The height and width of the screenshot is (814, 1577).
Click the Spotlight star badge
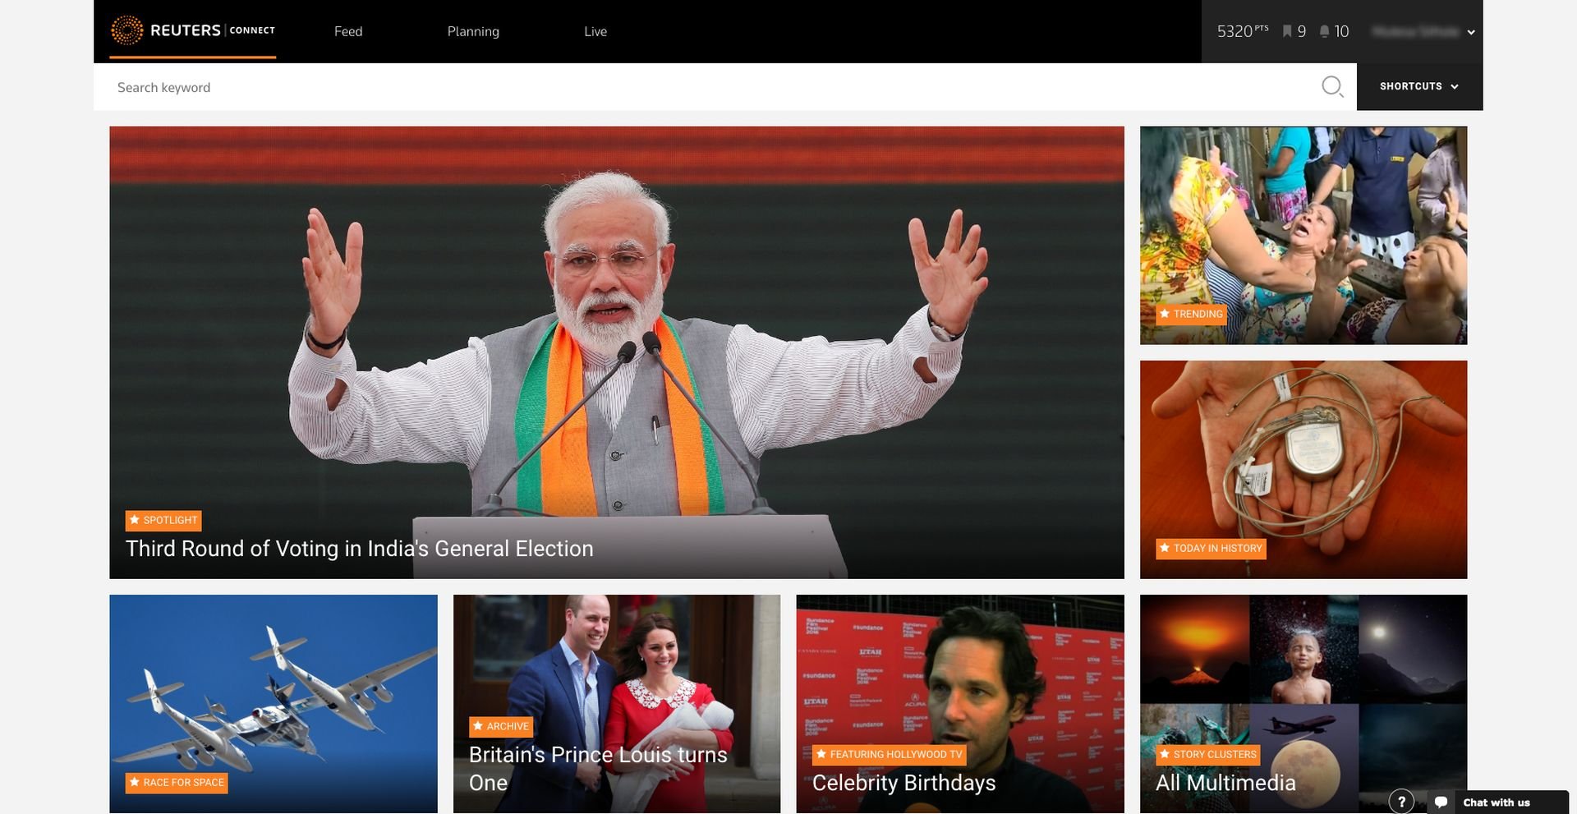(x=163, y=520)
